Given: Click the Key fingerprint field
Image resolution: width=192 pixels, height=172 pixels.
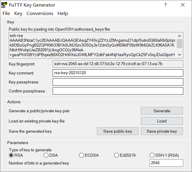Looking at the screenshot, I should pos(118,64).
